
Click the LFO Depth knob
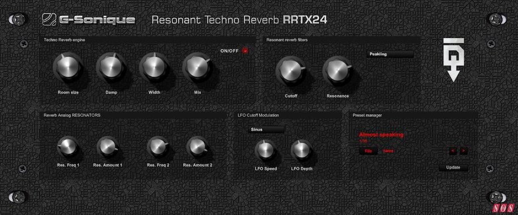[x=301, y=150]
